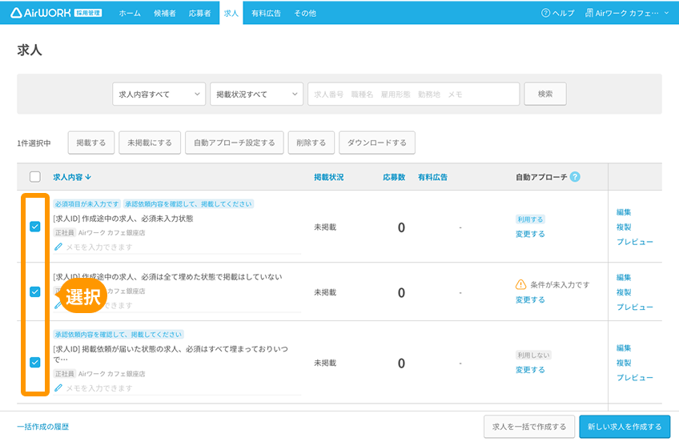Viewport: 679px width, 442px height.
Task: Click the 未掲載にする button
Action: click(x=150, y=143)
